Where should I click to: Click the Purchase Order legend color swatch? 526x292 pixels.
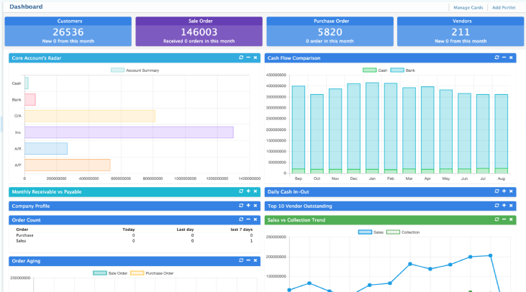[x=137, y=273]
